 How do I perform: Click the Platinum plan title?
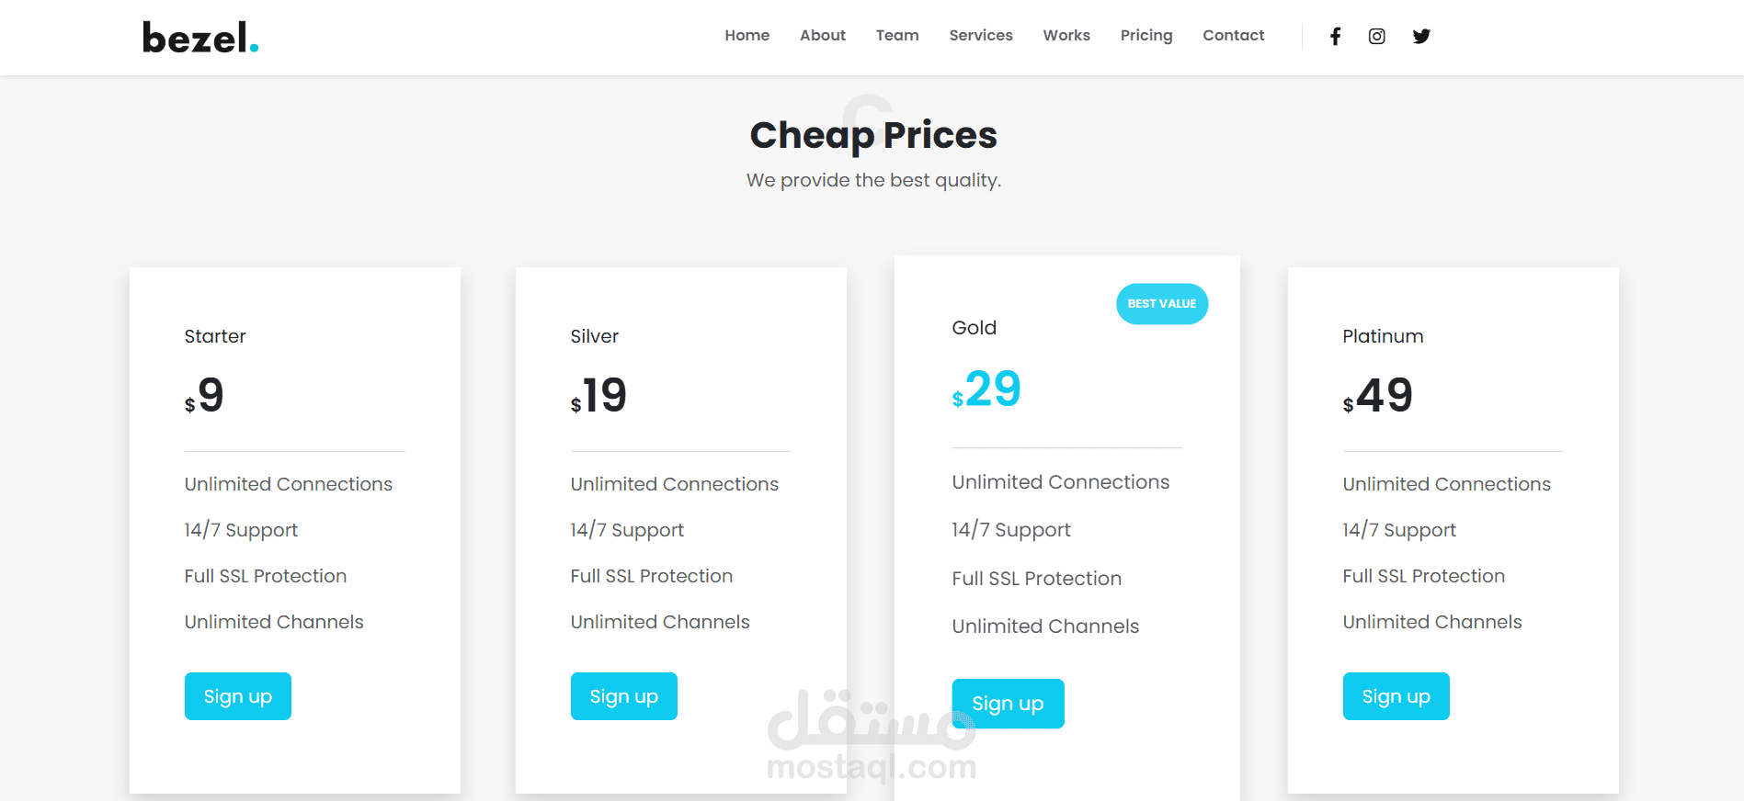pos(1383,336)
